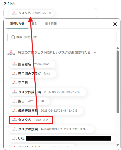Image resolution: width=121 pixels, height=150 pixels.
Task: Click the asana icon on タスクの説明 row
Action: [x=15, y=129]
